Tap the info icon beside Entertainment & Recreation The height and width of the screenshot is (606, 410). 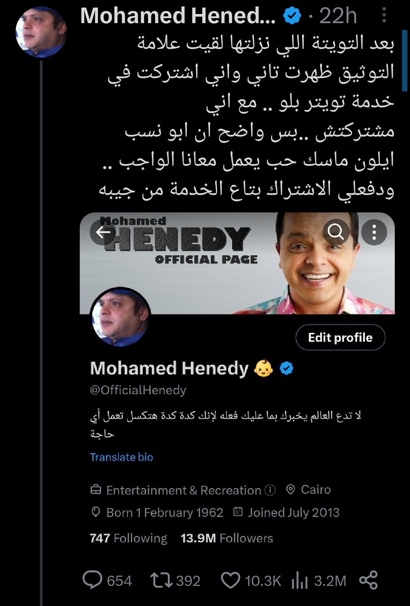tap(270, 490)
